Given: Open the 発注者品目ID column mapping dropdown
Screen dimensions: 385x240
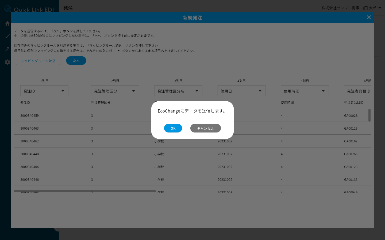Looking at the screenshot, I should (x=358, y=91).
